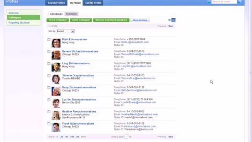Click email BettyZechman@renovations.com
The width and height of the screenshot is (252, 142).
click(x=139, y=90)
